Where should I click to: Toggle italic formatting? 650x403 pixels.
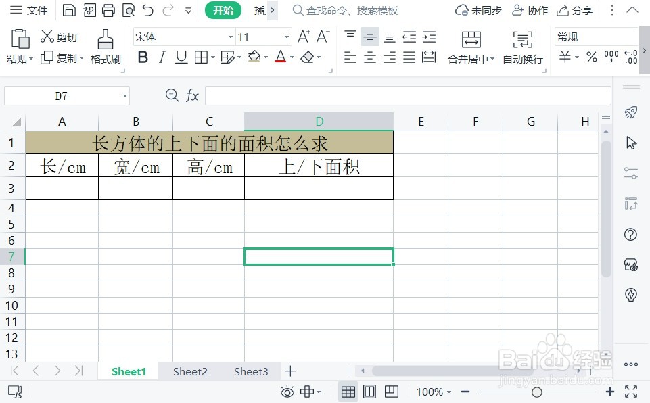tap(161, 57)
